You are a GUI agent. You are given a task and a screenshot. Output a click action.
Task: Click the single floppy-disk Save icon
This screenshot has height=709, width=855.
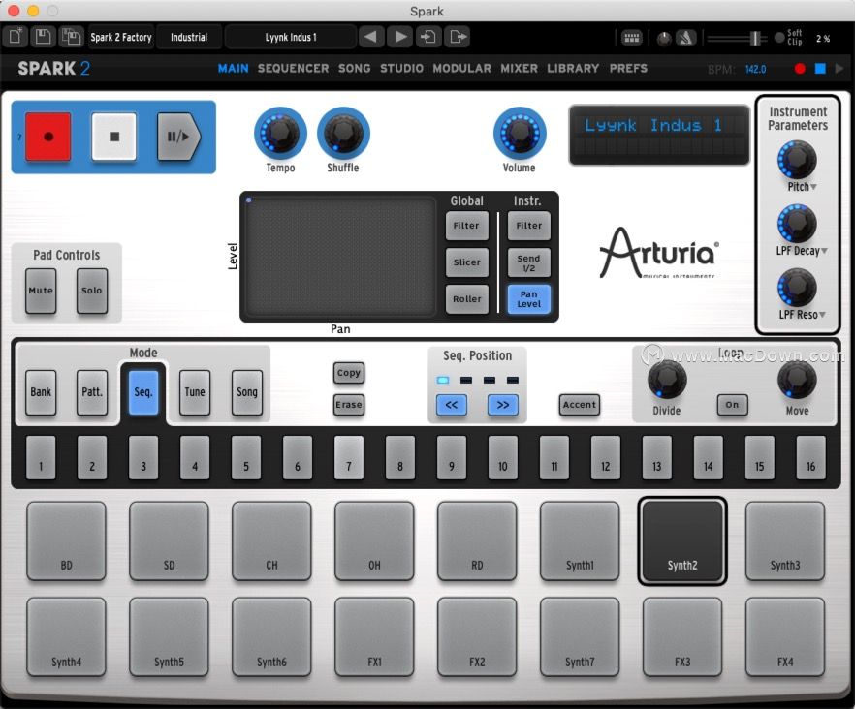[43, 37]
